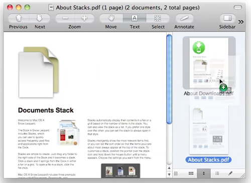Click the documents stack icon in page
Image resolution: width=251 pixels, height=183 pixels.
coord(39,72)
